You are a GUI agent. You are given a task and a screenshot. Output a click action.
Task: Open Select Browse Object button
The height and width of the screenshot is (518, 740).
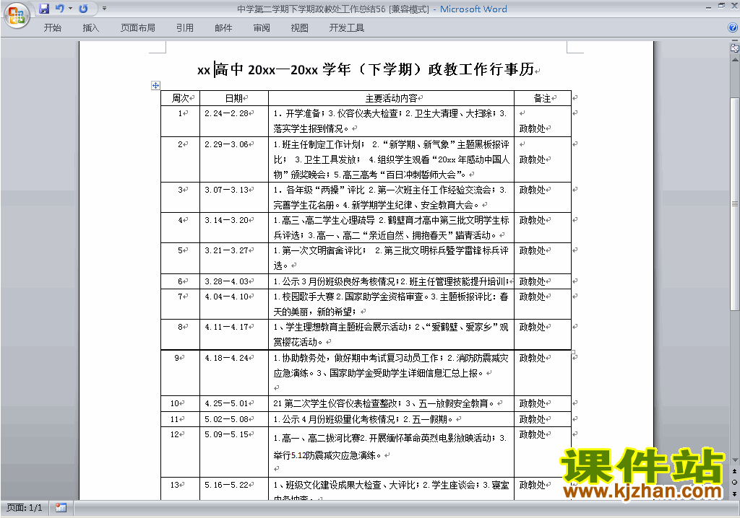(x=734, y=482)
